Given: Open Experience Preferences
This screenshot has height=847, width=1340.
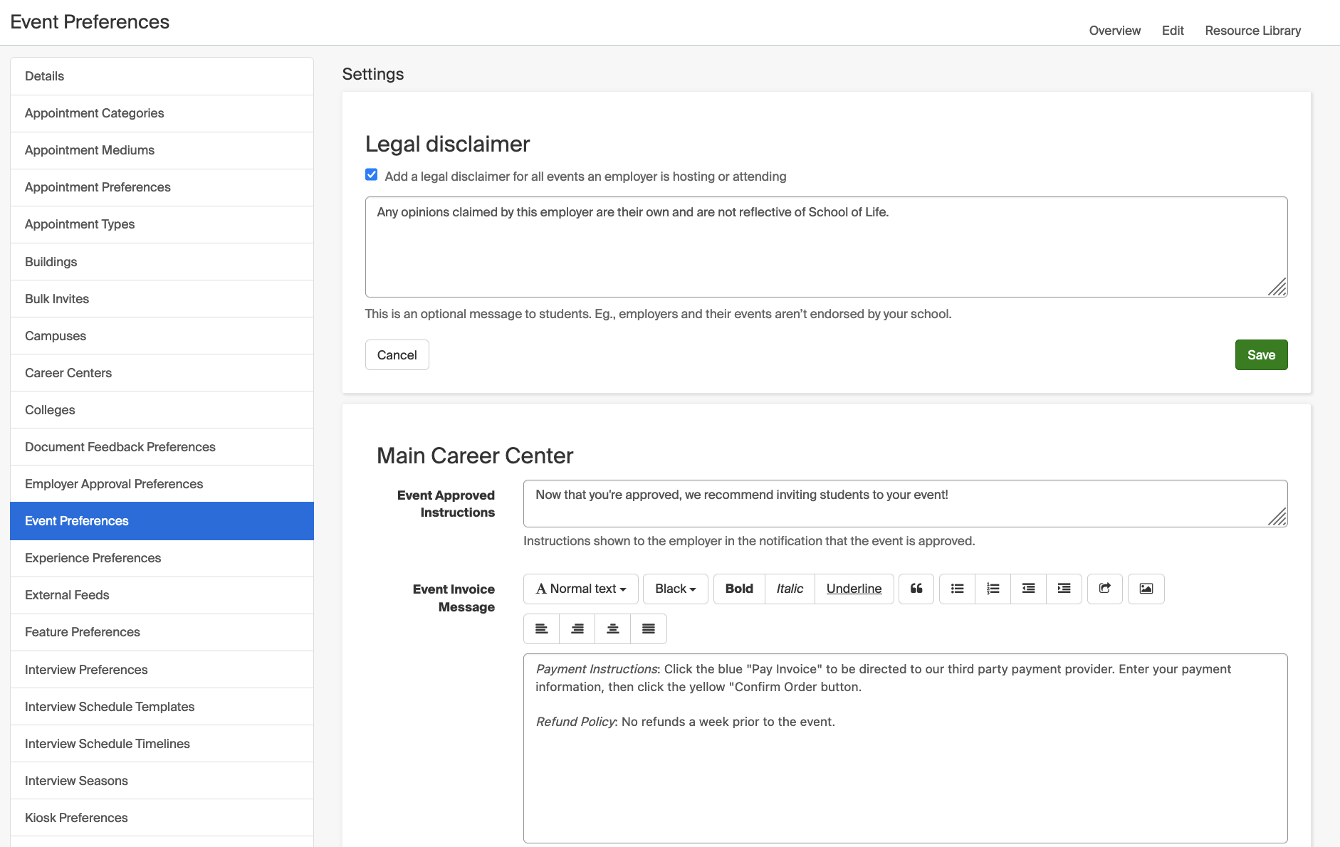Looking at the screenshot, I should point(162,558).
